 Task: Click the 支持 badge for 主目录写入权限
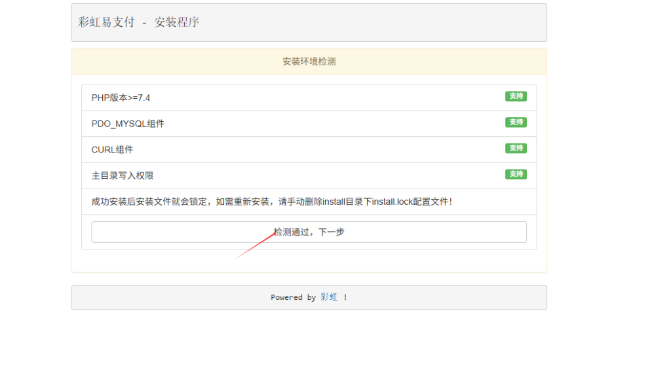click(x=516, y=174)
